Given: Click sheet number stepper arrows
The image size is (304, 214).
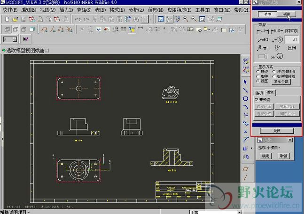Looking at the screenshot, I should pyautogui.click(x=15, y=39).
